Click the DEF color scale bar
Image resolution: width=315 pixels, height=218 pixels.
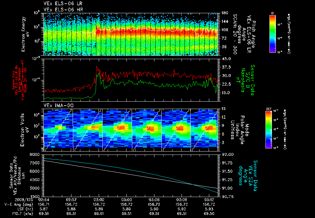[269, 129]
